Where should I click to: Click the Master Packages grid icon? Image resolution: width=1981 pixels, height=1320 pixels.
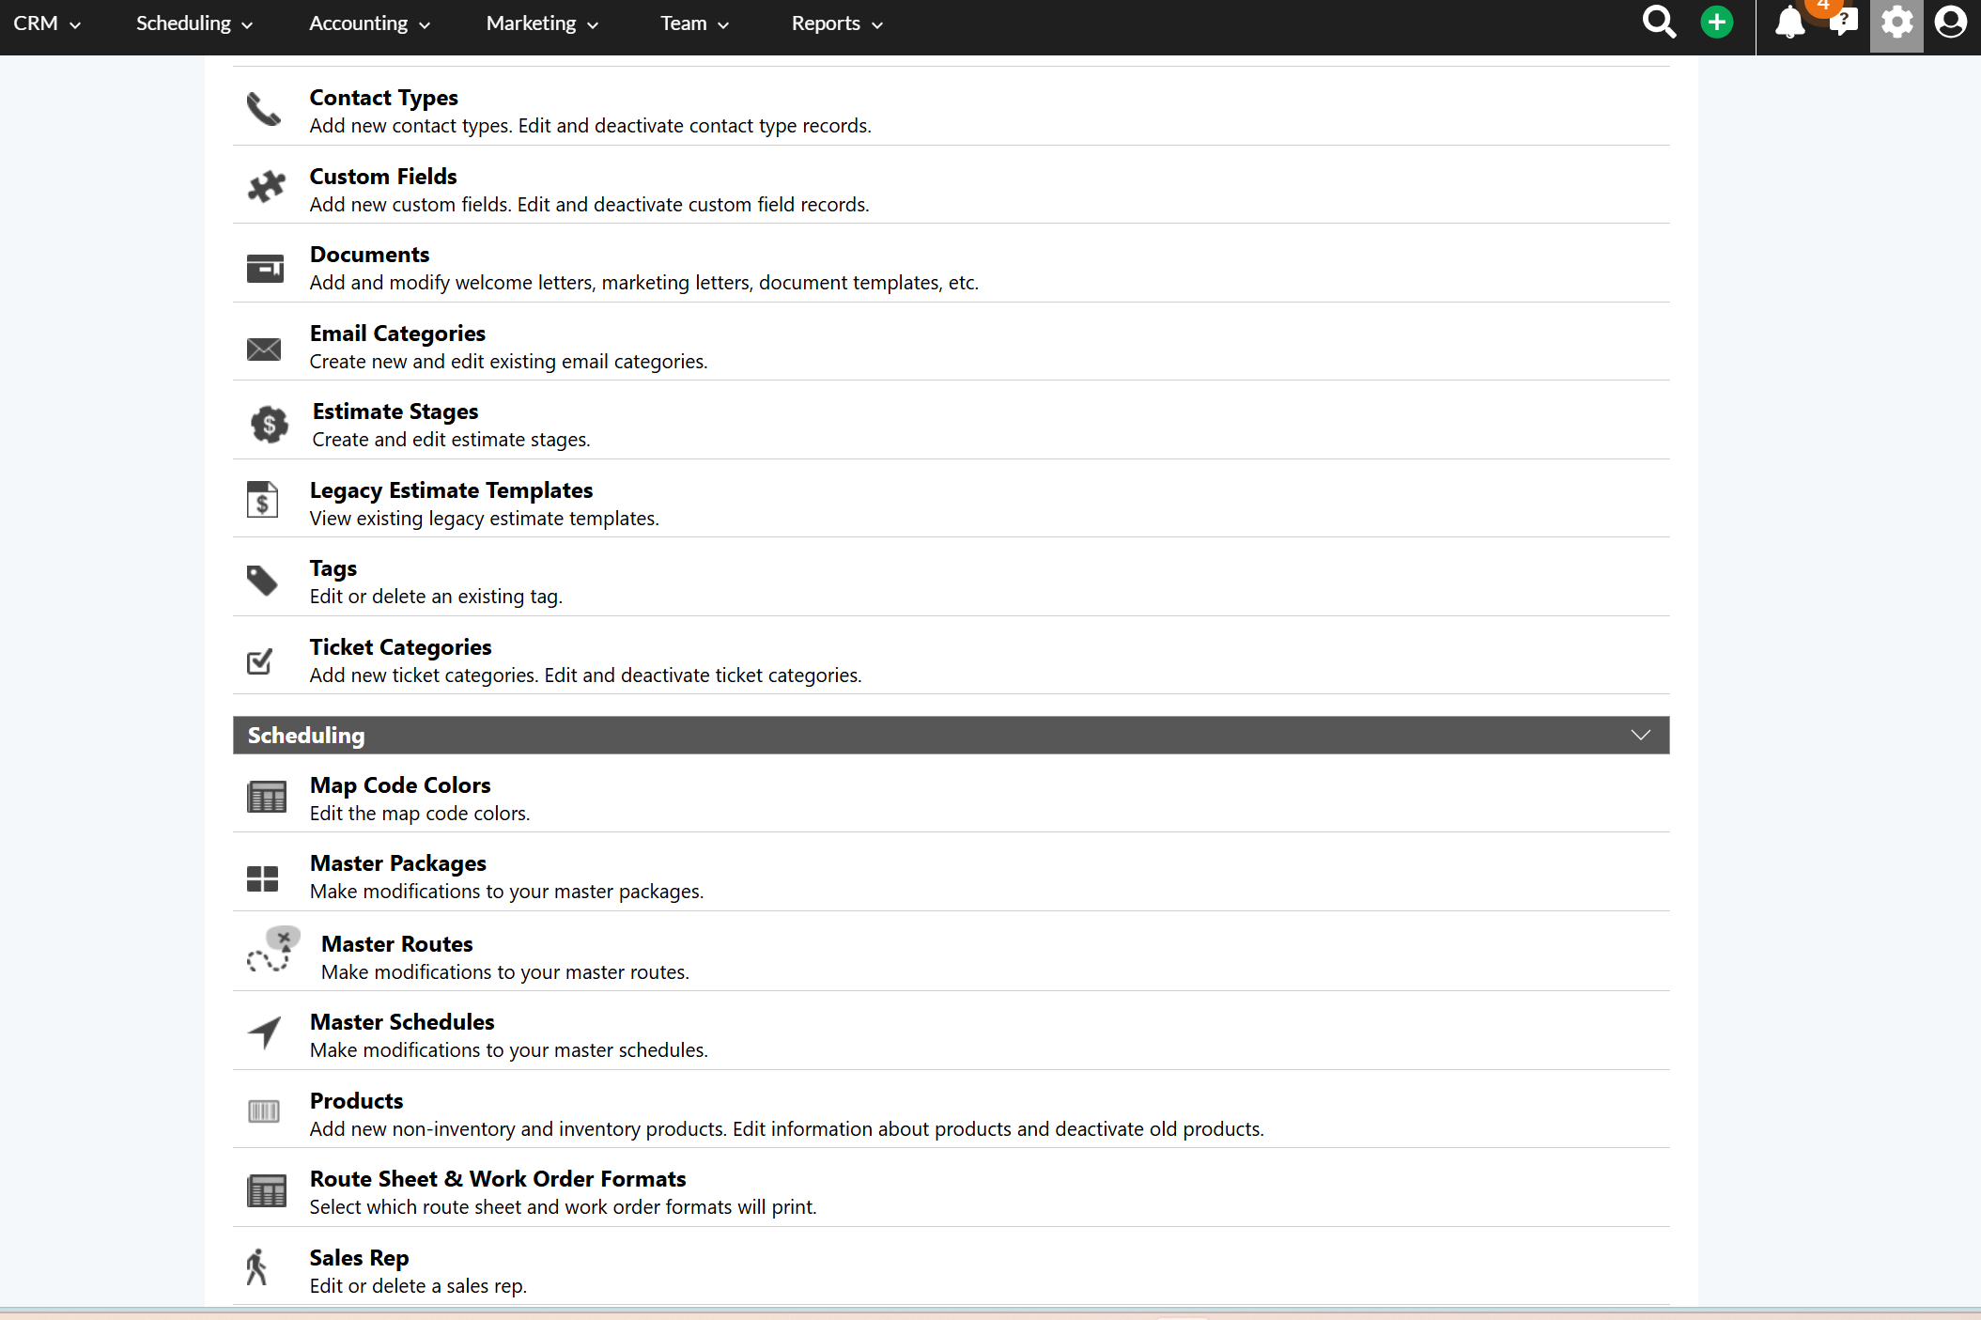(x=262, y=878)
